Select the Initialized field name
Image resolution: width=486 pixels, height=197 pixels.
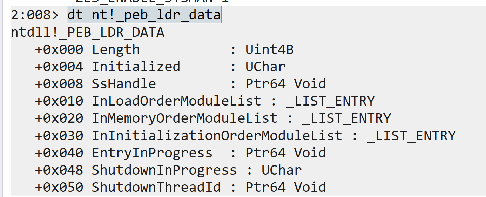click(136, 67)
